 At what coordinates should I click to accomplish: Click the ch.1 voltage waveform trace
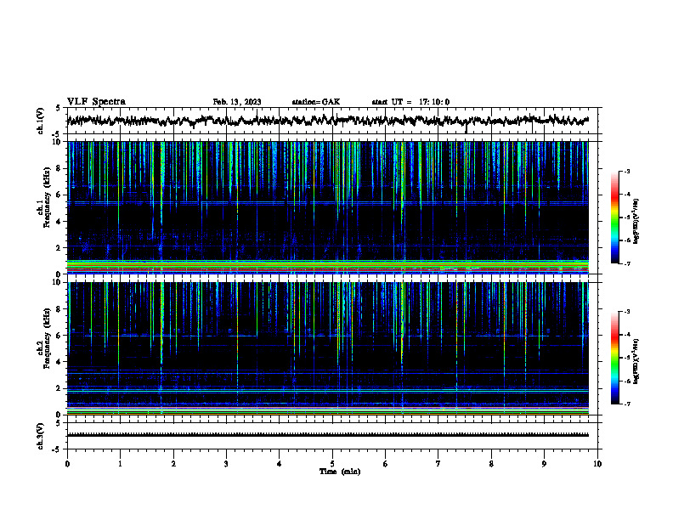(327, 121)
